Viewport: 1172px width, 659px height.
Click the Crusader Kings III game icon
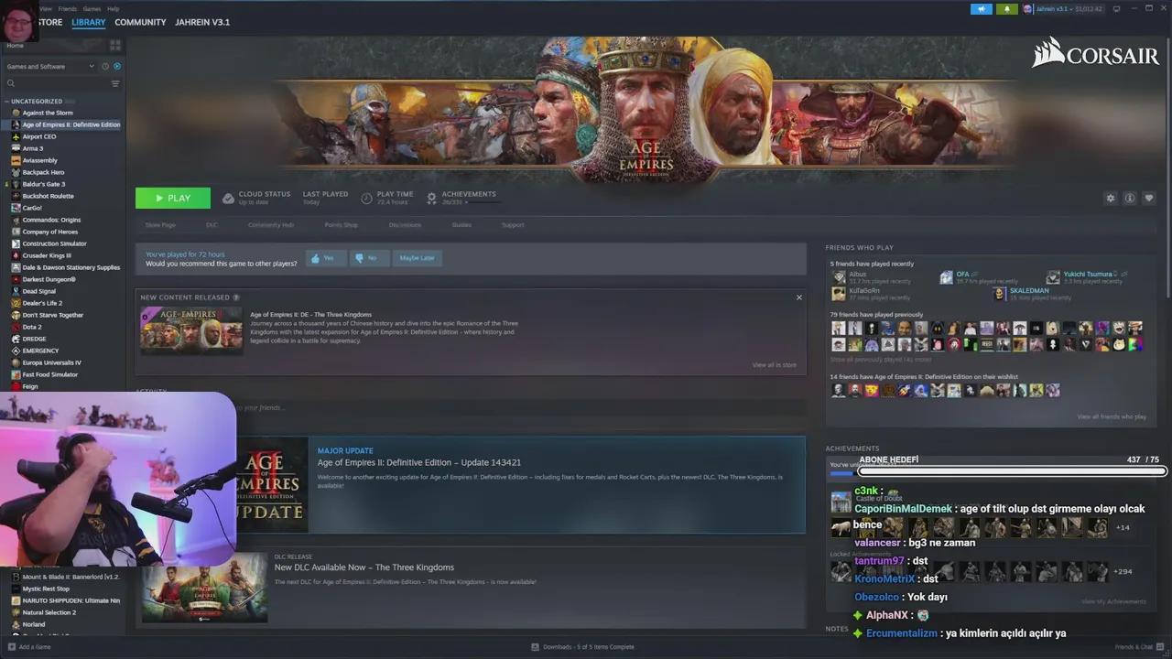pyautogui.click(x=16, y=255)
